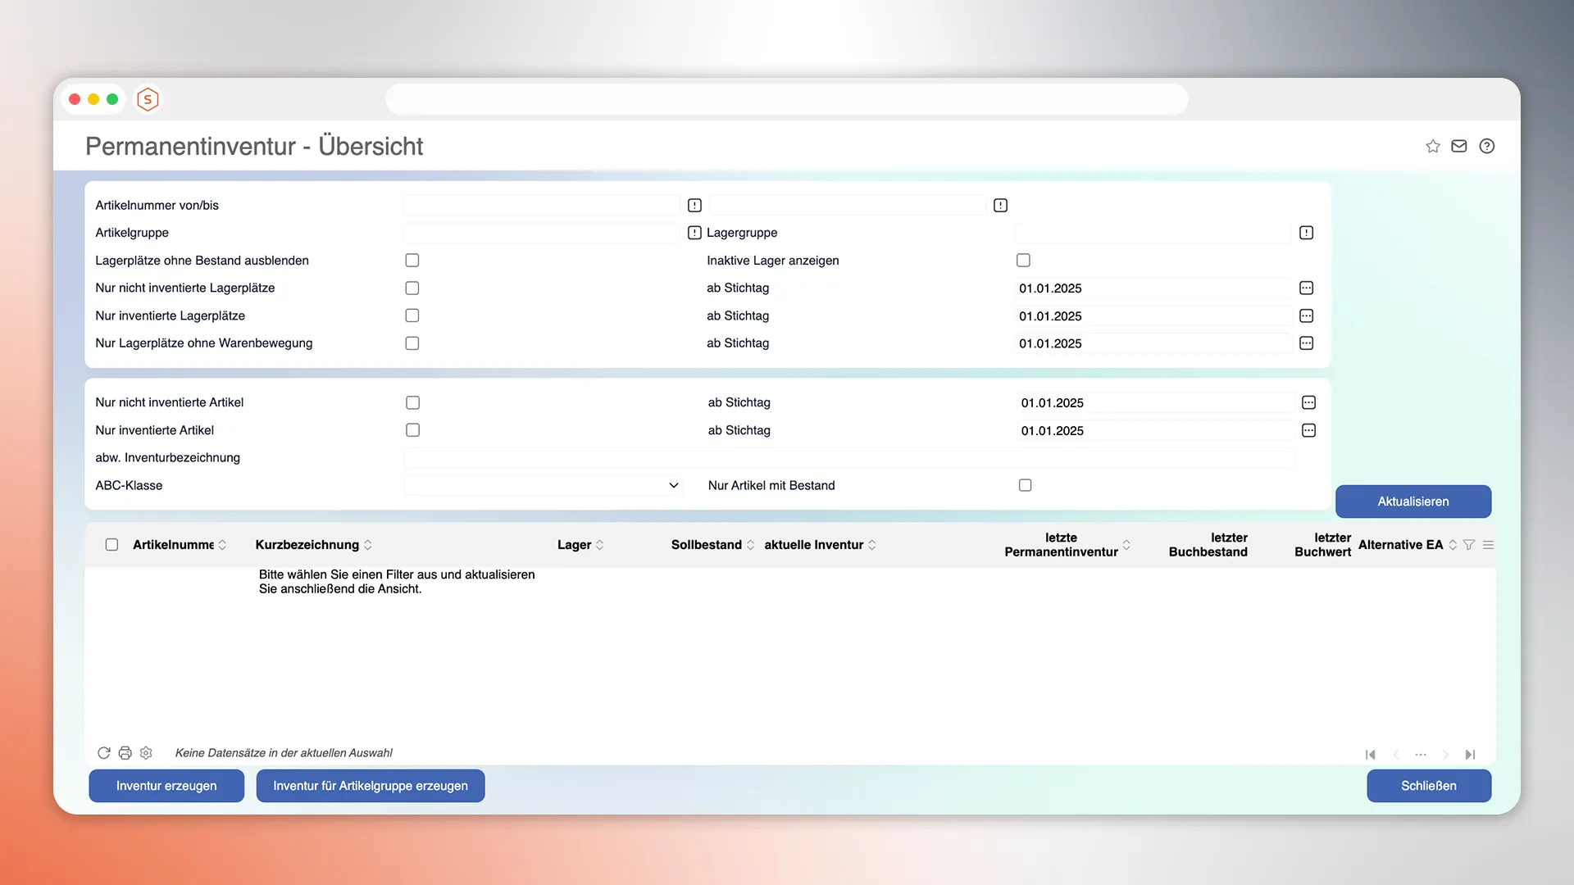The height and width of the screenshot is (885, 1574).
Task: Click the mail envelope icon
Action: 1459,146
